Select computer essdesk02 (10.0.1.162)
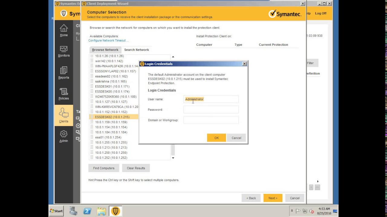The width and height of the screenshot is (387, 217). click(111, 76)
